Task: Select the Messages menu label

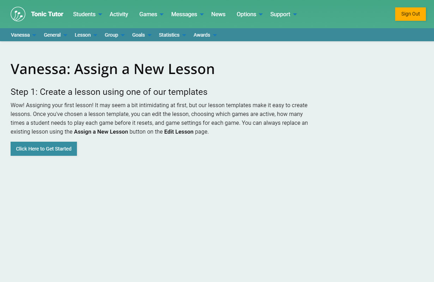Action: [x=184, y=14]
